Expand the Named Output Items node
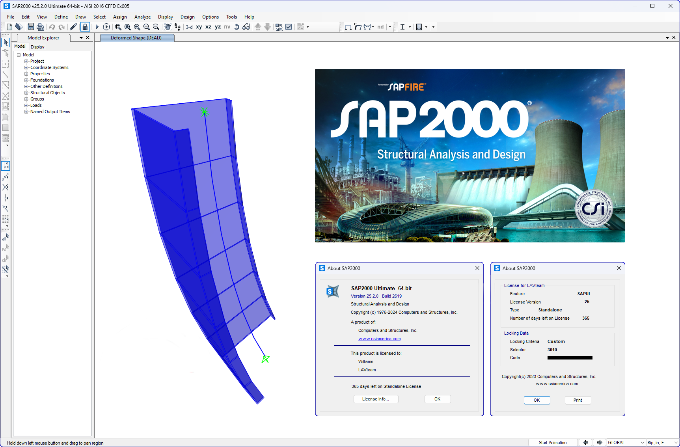This screenshot has height=447, width=680. [26, 112]
